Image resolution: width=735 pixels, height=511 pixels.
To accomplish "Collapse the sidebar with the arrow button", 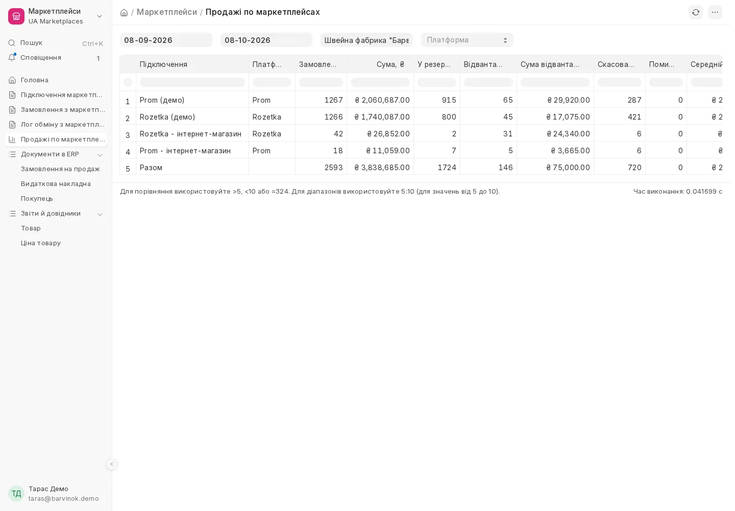I will [112, 464].
